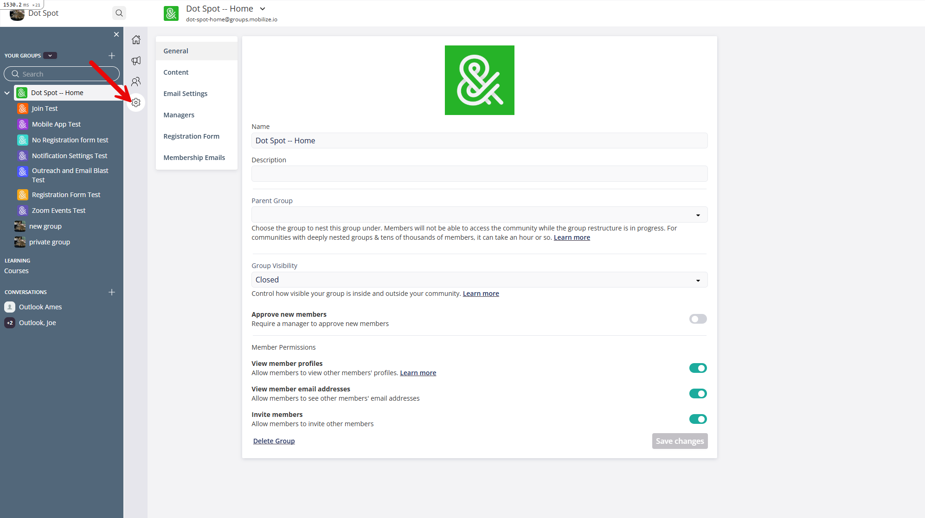Open the Zoom Events Test group

coord(58,211)
